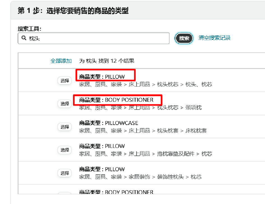Screen dimensions: 265x204
Task: Click the 清空搜索记录 link
Action: click(214, 38)
